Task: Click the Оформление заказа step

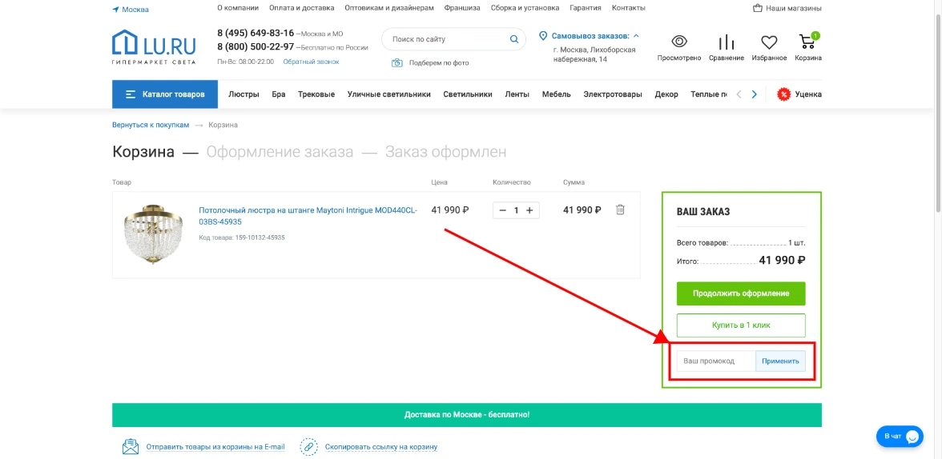Action: (x=280, y=152)
